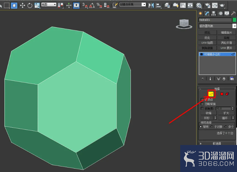The height and width of the screenshot is (172, 237).
Task: Switch to the Hierarchy panel tab
Action: coord(213,13)
